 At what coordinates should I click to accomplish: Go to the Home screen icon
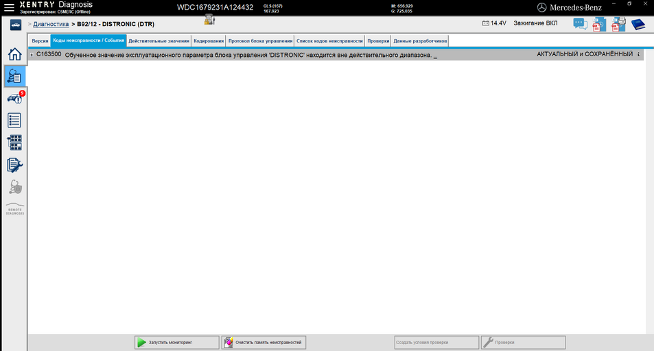click(x=14, y=53)
